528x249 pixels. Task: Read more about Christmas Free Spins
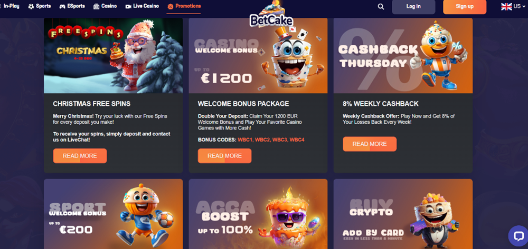point(80,156)
